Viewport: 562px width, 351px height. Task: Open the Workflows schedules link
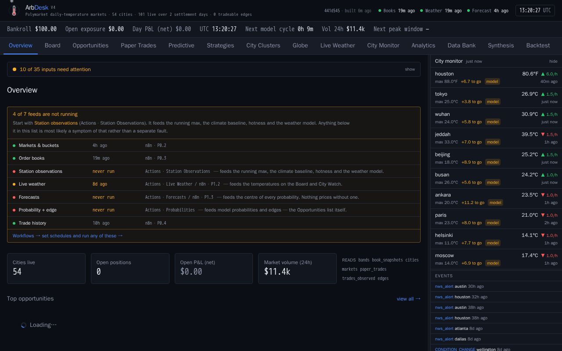tap(68, 236)
